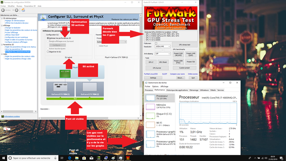Click the back arrow in NVIDIA panel
Viewport: 286px width, 161px height.
[3, 10]
